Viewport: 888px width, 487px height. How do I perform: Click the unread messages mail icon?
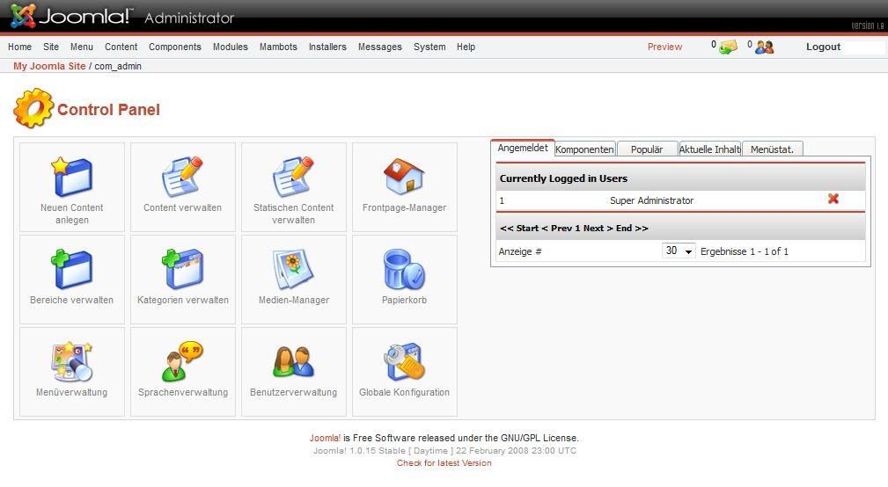point(728,47)
